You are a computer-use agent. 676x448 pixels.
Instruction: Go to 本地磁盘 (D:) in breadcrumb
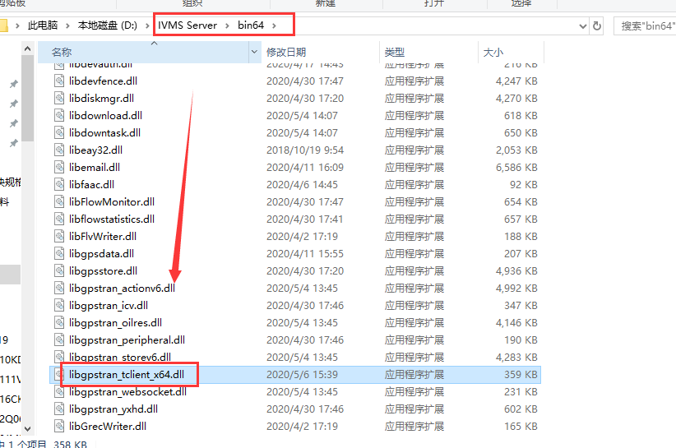click(x=108, y=25)
